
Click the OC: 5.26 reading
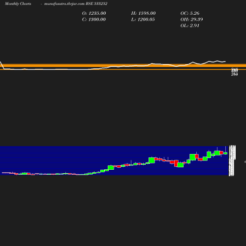point(190,13)
